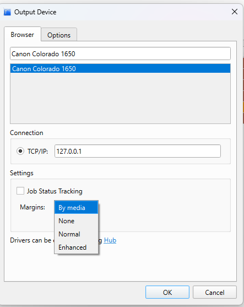Choose By media margins option
Image resolution: width=244 pixels, height=307 pixels.
76,207
